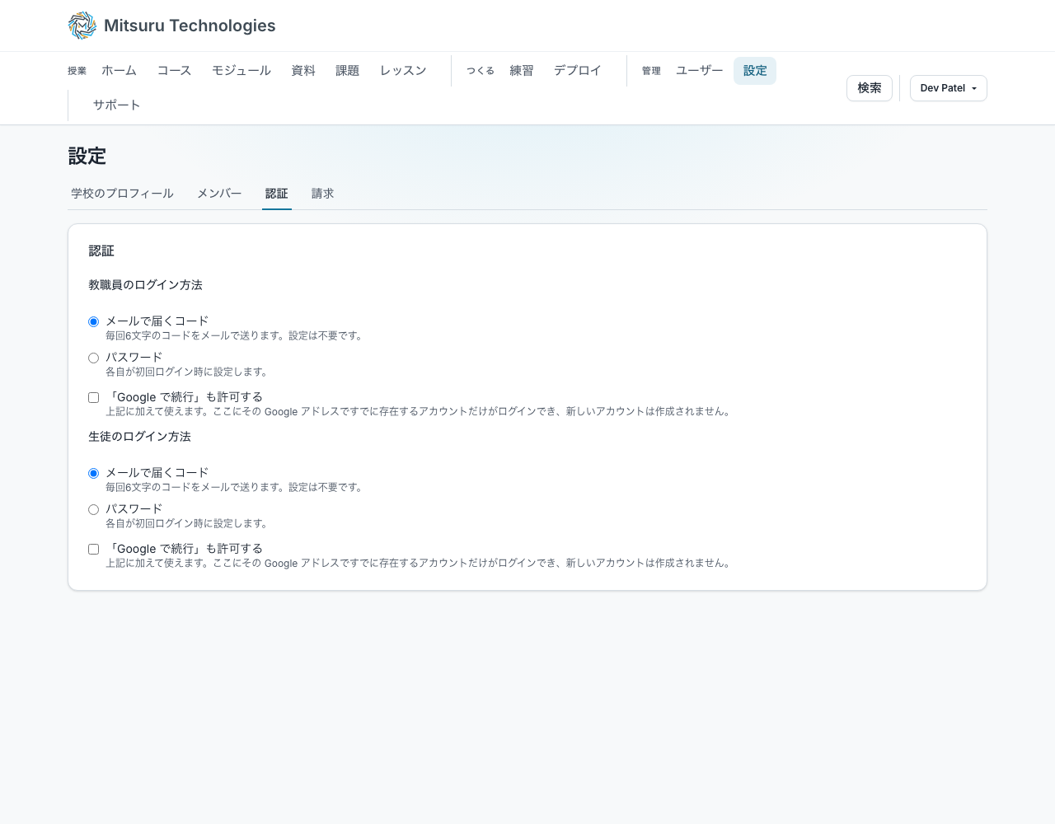
Task: Tick student「Google で続行」checkbox
Action: coord(93,549)
